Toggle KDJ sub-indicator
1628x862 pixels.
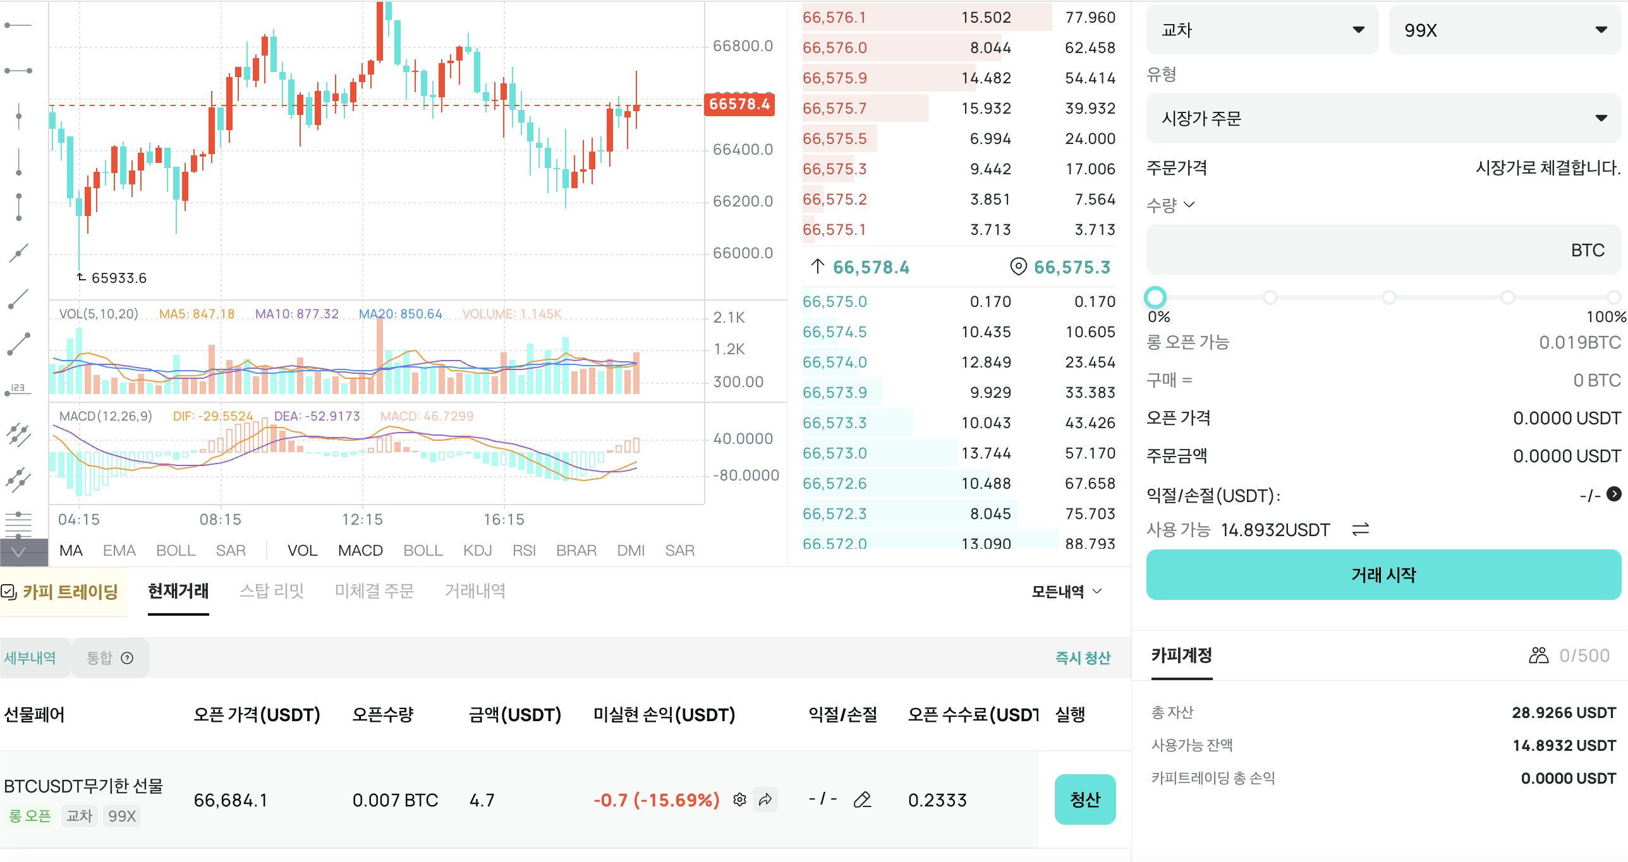[477, 551]
